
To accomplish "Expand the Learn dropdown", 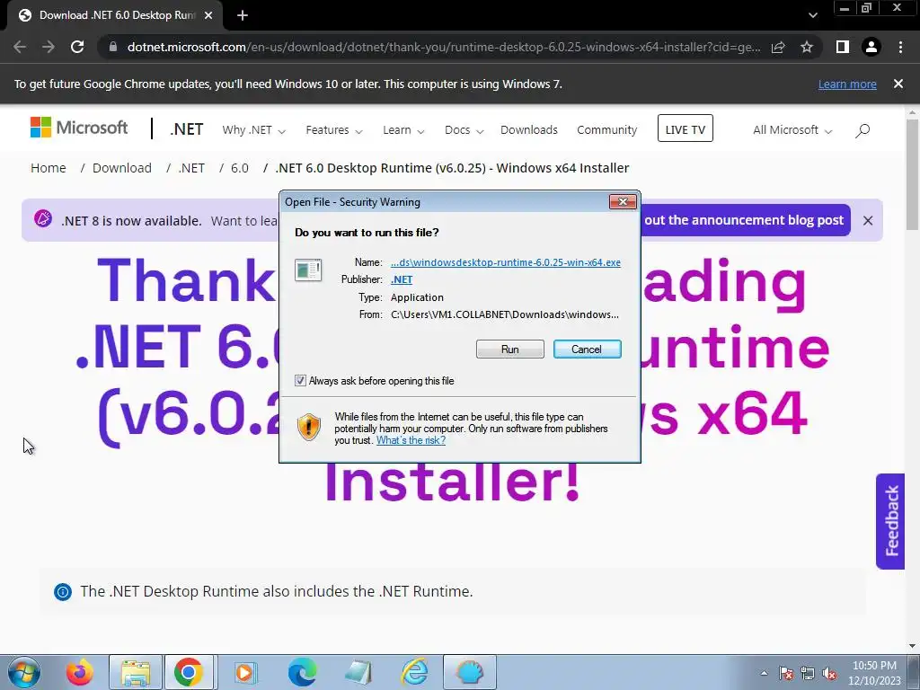I will (x=403, y=130).
